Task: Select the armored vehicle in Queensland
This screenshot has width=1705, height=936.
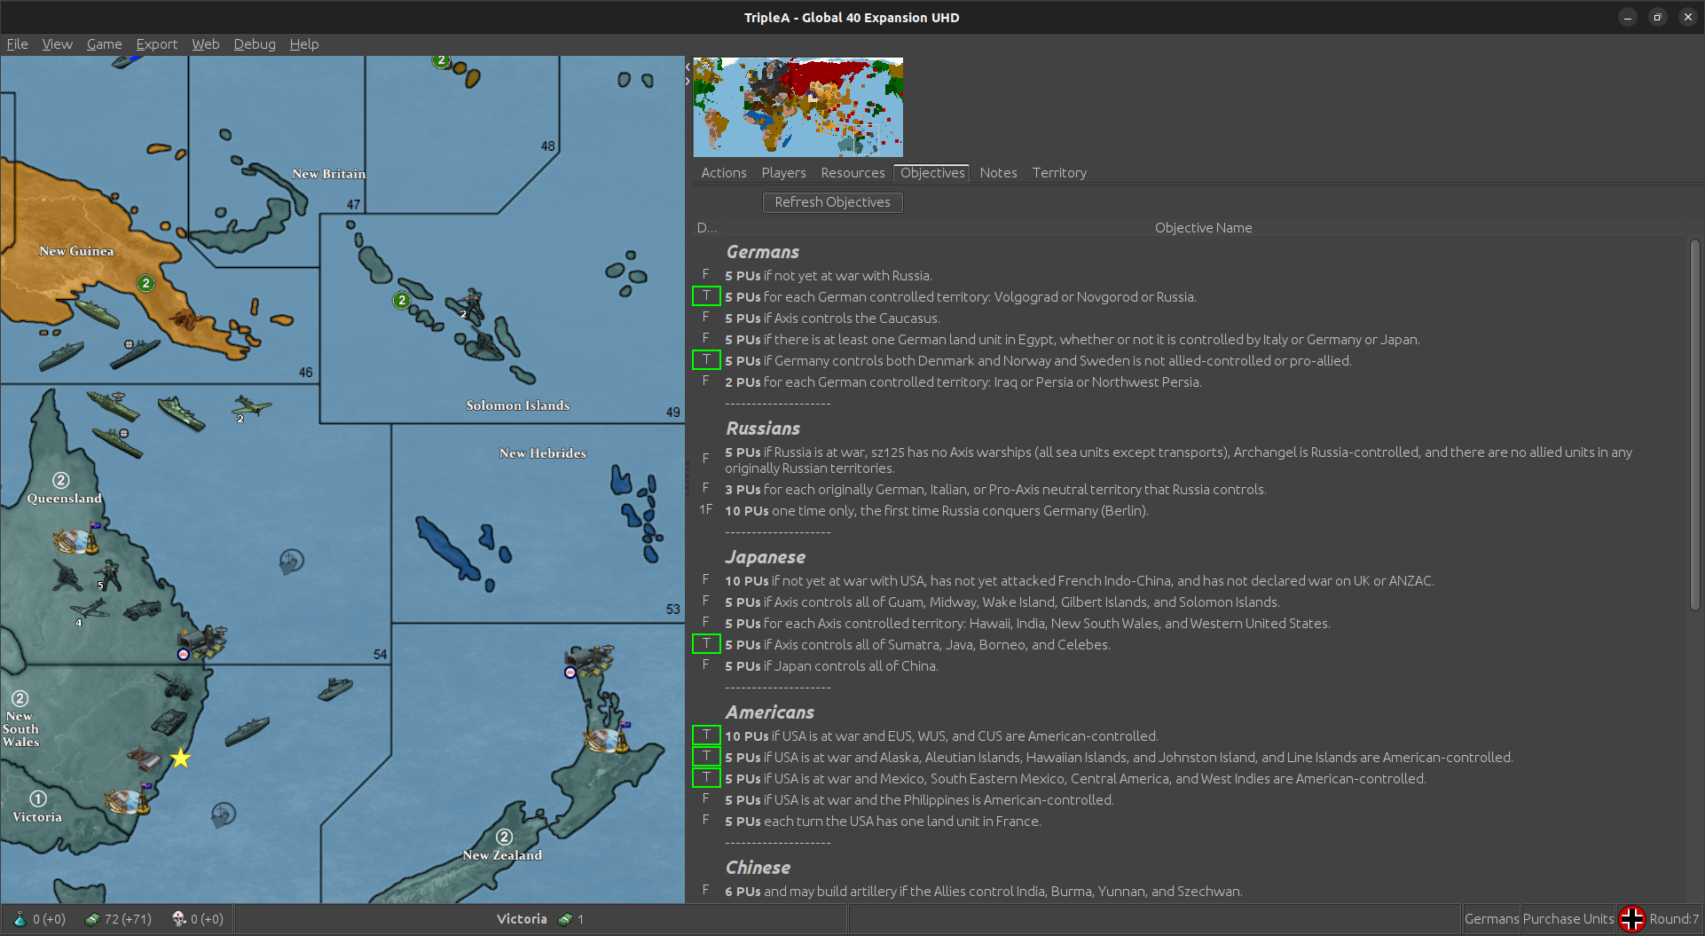Action: [142, 610]
